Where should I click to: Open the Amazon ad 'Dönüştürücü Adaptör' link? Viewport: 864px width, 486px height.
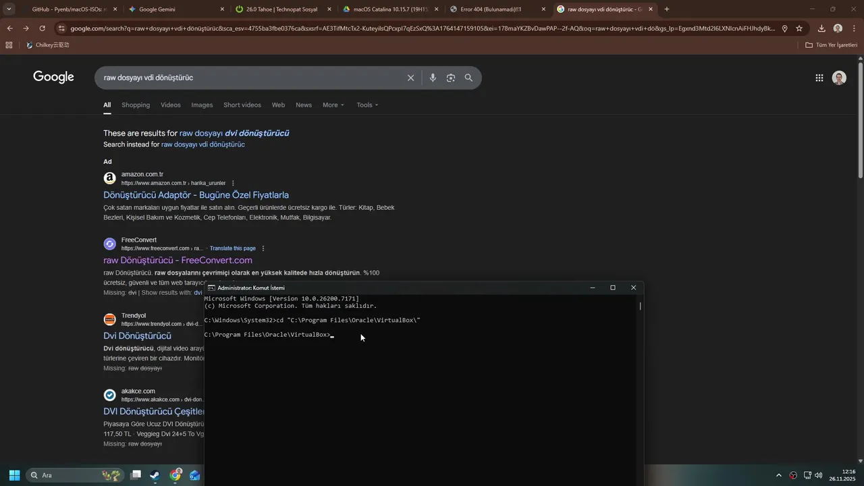click(196, 195)
